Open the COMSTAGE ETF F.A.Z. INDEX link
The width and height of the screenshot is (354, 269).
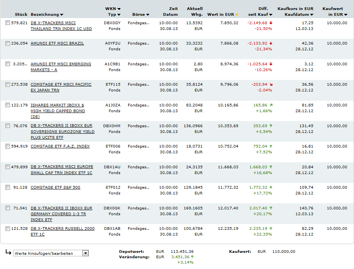[60, 146]
